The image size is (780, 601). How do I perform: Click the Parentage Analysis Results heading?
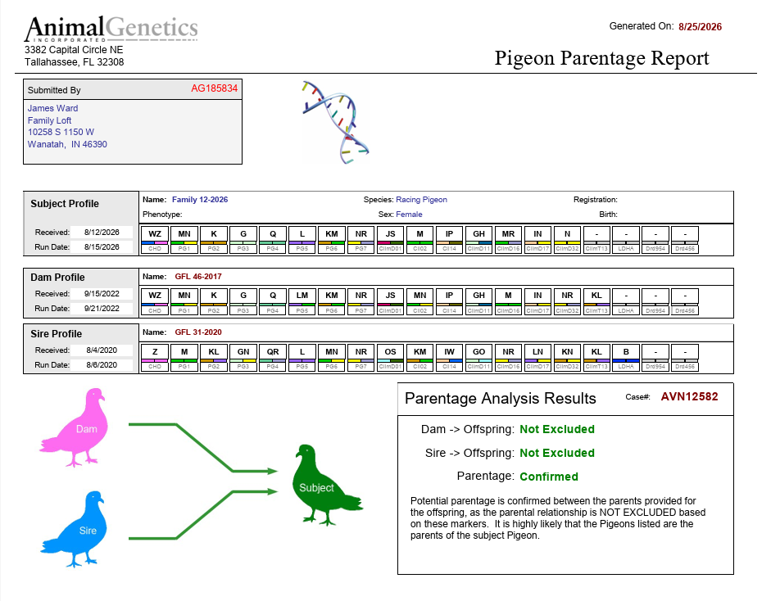(500, 398)
